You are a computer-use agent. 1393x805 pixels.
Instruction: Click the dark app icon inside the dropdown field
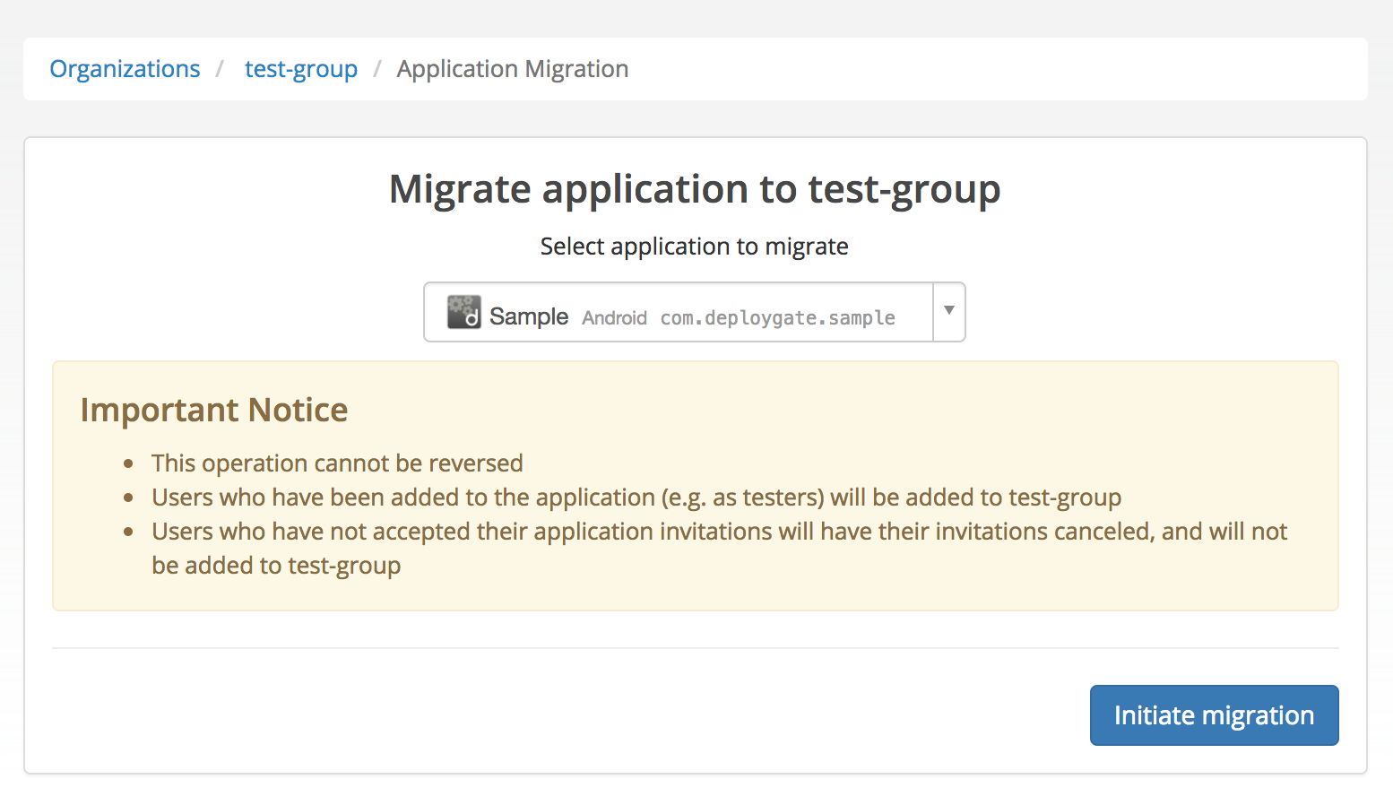pos(463,312)
